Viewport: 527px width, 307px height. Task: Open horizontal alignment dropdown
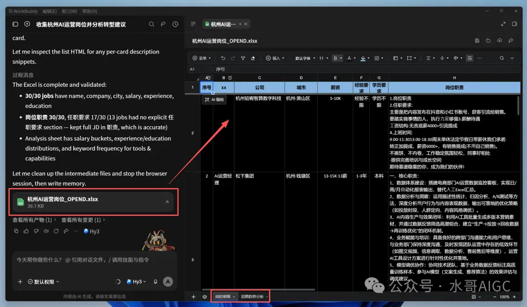(430, 58)
